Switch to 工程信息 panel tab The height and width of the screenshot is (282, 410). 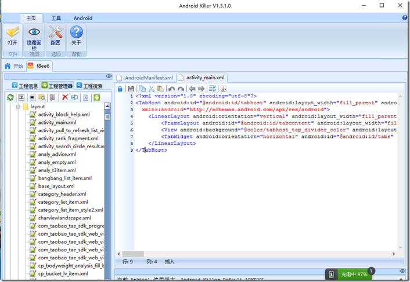click(x=25, y=86)
